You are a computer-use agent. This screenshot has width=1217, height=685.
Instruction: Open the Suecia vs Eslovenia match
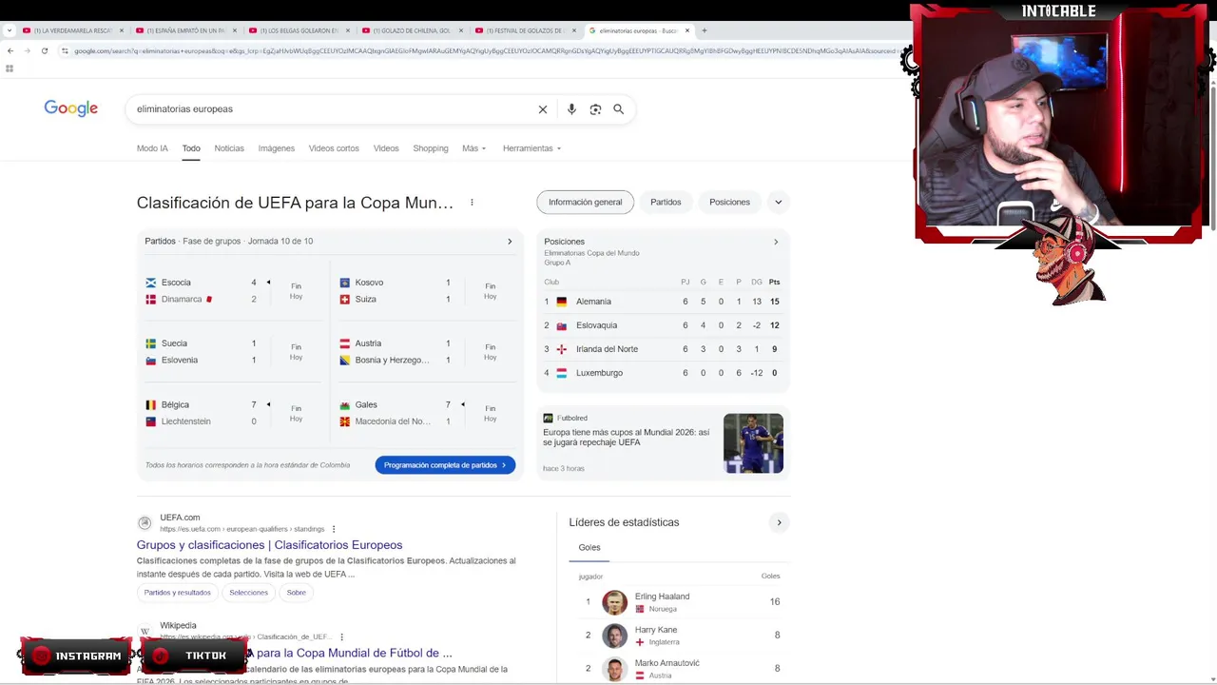(x=232, y=352)
